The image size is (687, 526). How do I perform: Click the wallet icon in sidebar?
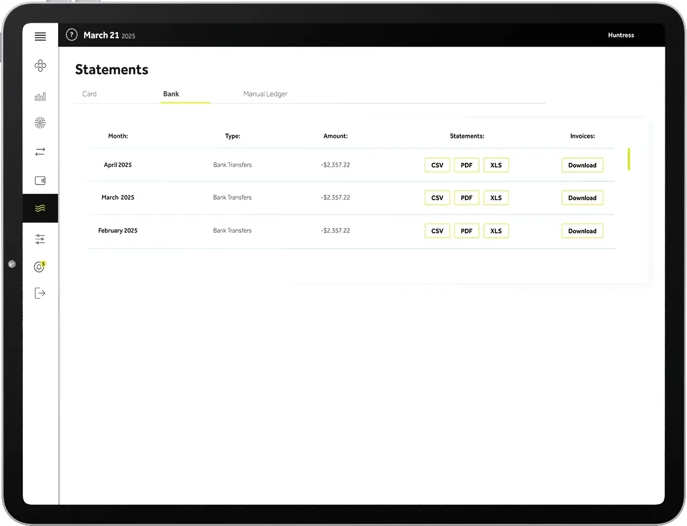pyautogui.click(x=40, y=181)
